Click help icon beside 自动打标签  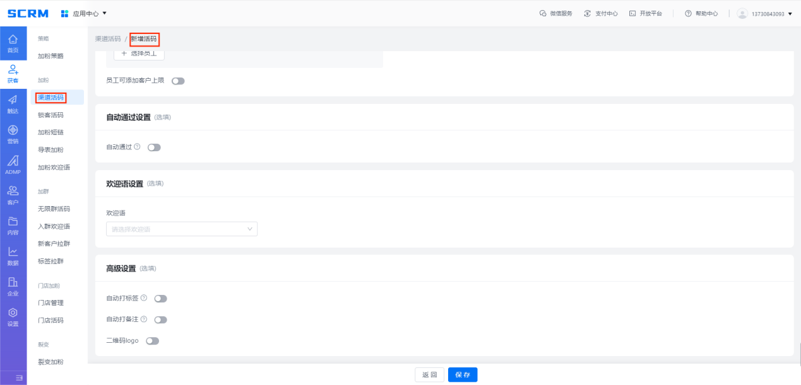144,298
